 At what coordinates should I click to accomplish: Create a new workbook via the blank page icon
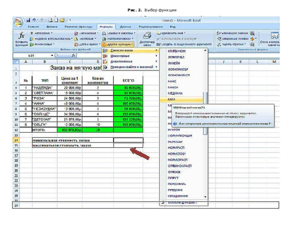pos(57,20)
